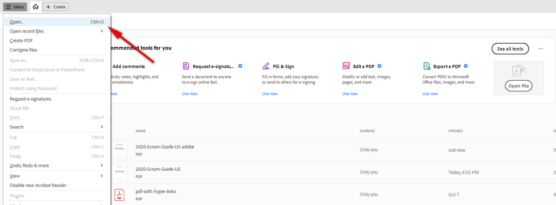Open the 2020-Scrum-Guide-US adobe thumbnail

point(119,150)
